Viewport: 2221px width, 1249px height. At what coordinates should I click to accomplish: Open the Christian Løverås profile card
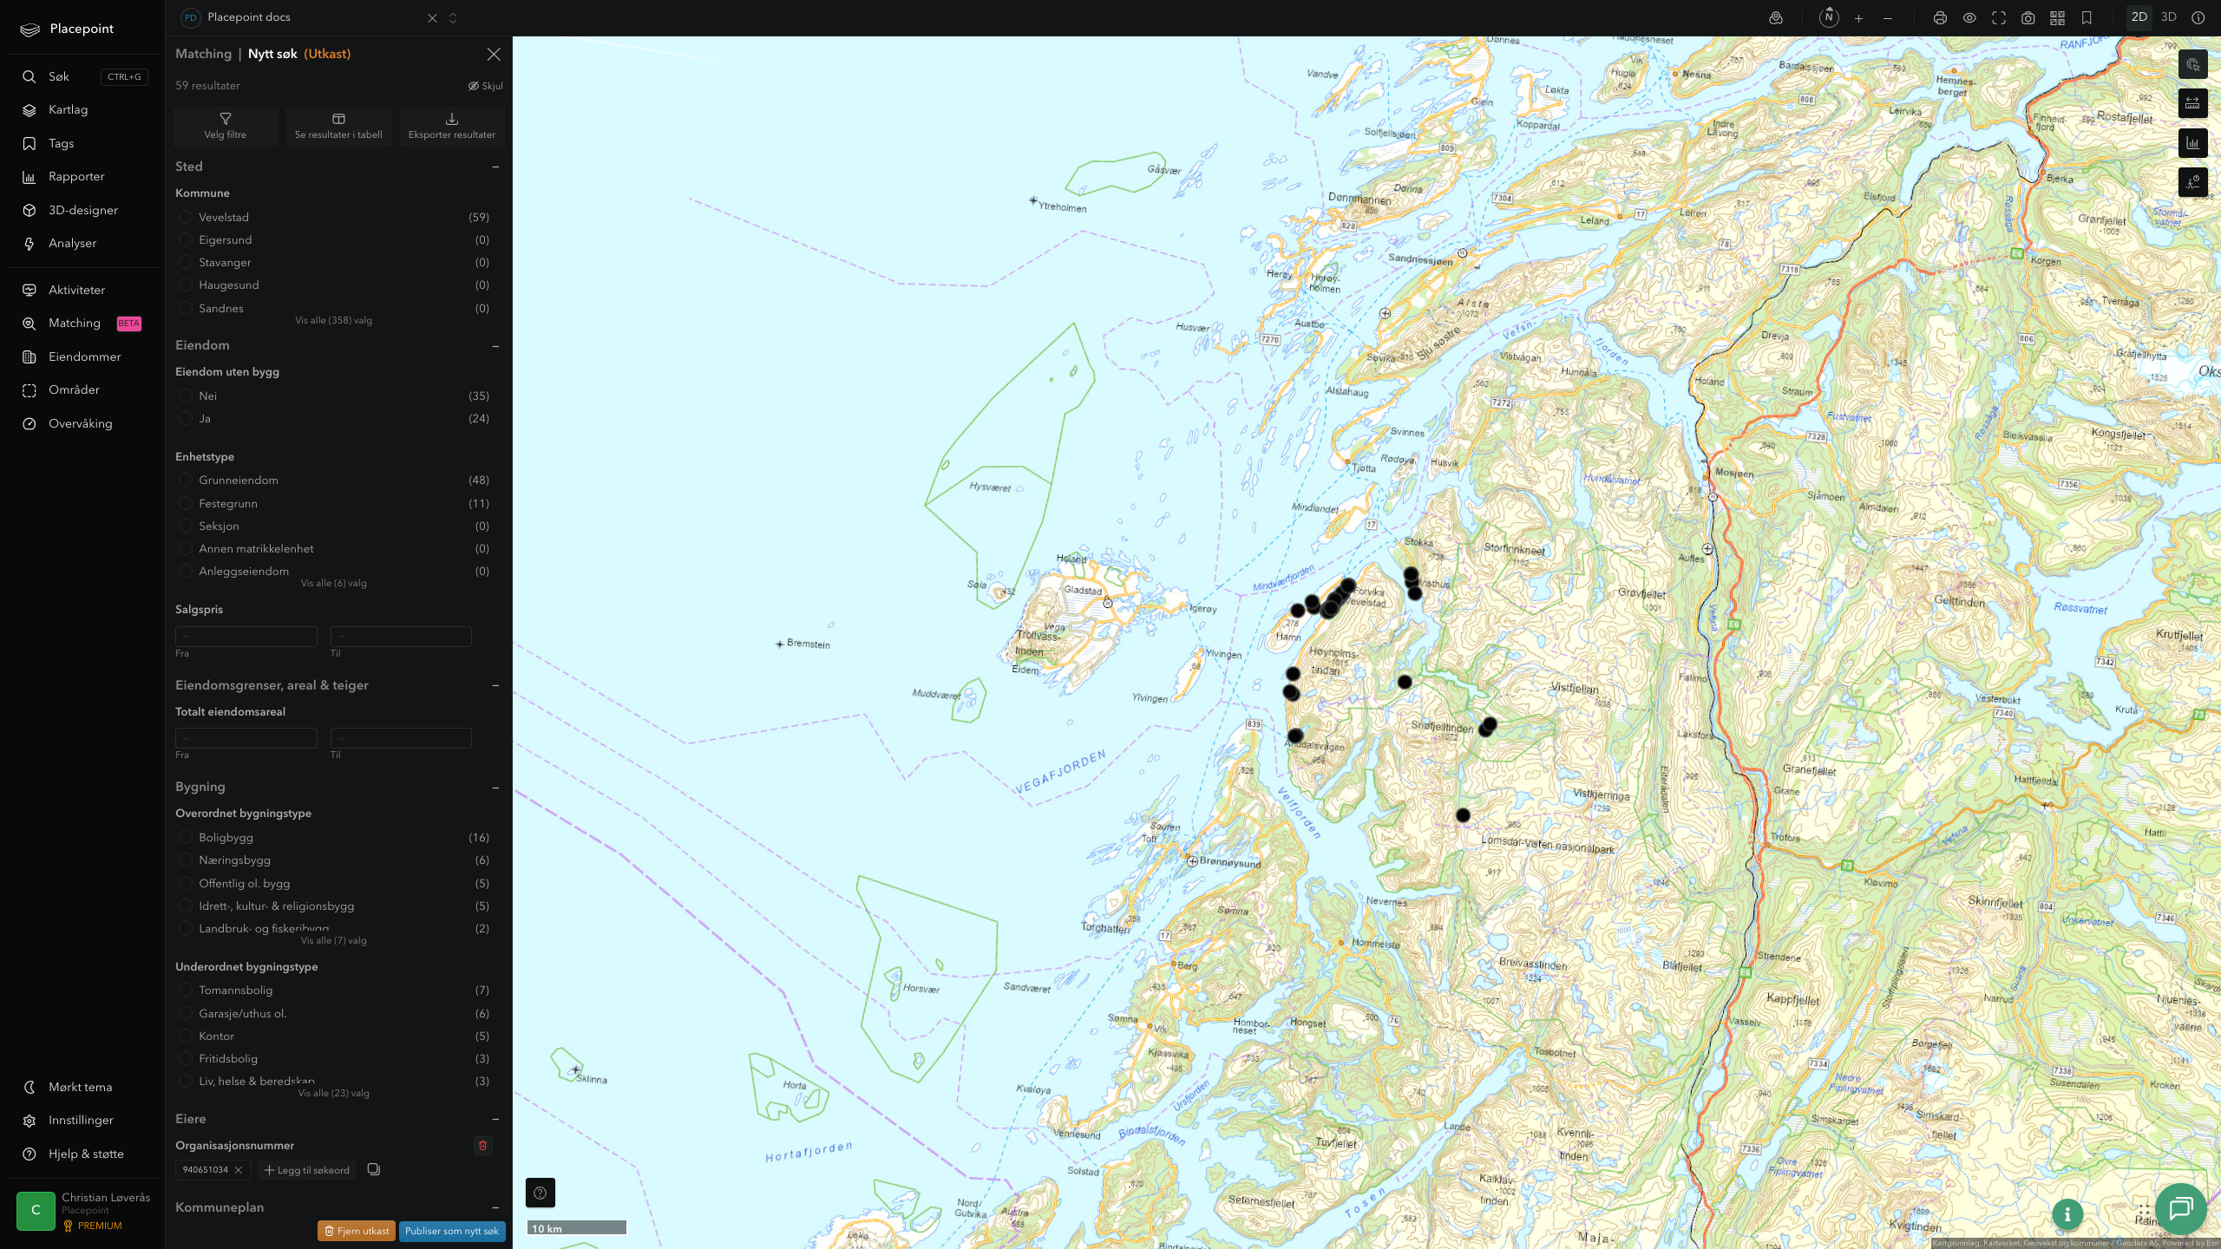[84, 1212]
